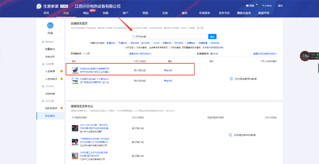
Task: Click the 生意参谋 logo icon
Action: tap(39, 6)
